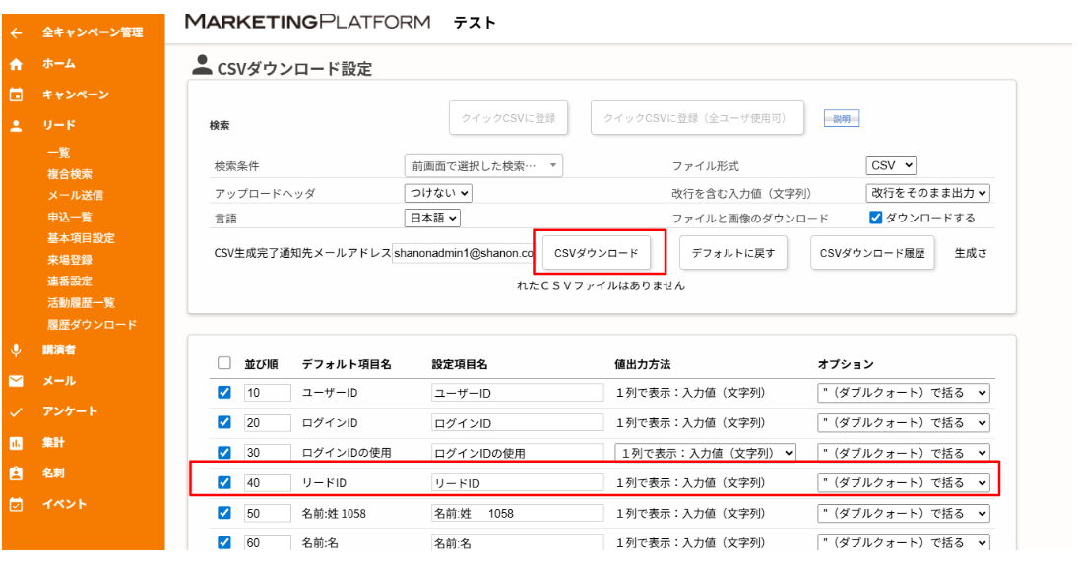Click the 設定項目名 field for 名前:姓 1058
The height and width of the screenshot is (568, 1078).
click(518, 513)
